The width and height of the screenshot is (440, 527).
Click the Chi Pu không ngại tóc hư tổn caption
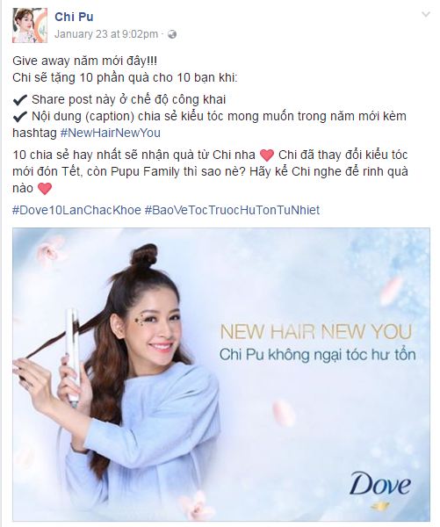pyautogui.click(x=318, y=355)
